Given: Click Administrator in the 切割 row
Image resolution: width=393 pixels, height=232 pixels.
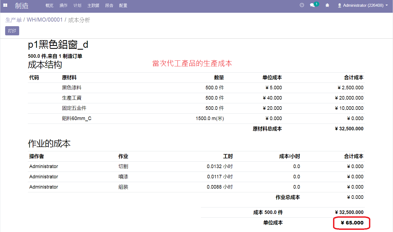Looking at the screenshot, I should [44, 166].
